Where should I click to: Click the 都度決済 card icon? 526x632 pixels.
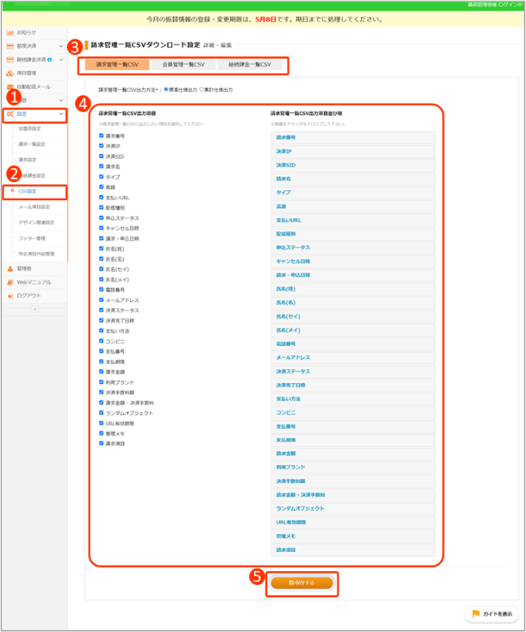pos(10,46)
